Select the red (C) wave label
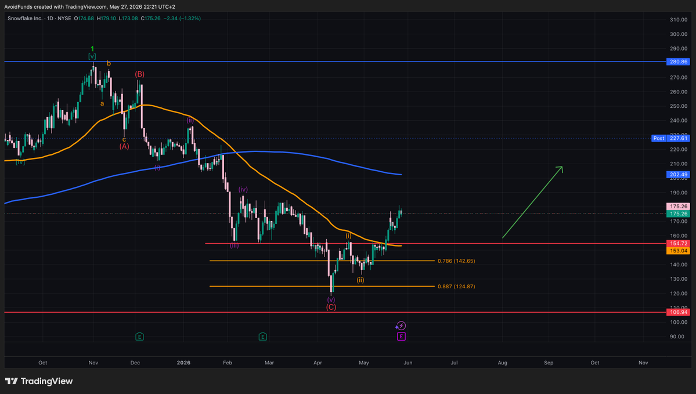Screen dimensions: 696x394 click(331, 307)
